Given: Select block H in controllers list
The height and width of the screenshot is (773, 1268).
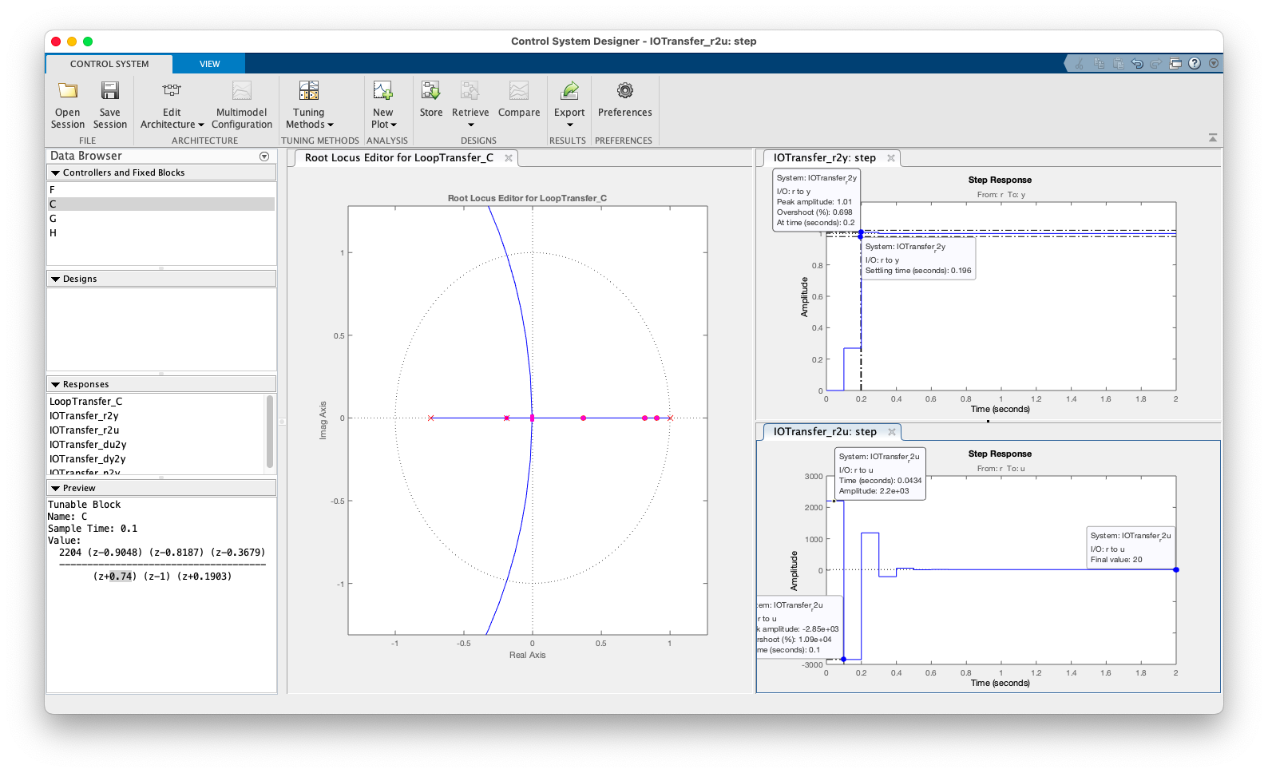Looking at the screenshot, I should pyautogui.click(x=161, y=233).
